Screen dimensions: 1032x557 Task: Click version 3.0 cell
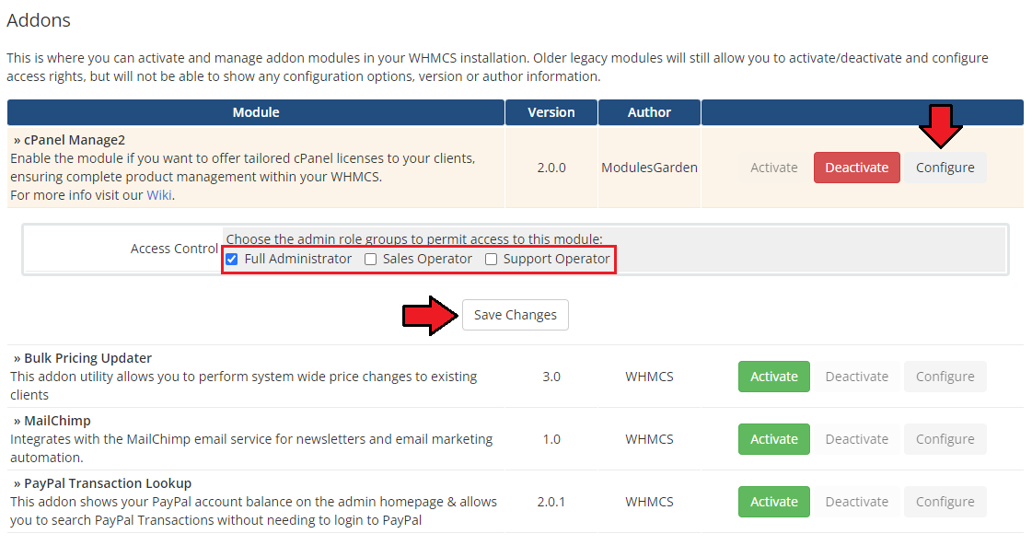point(551,377)
